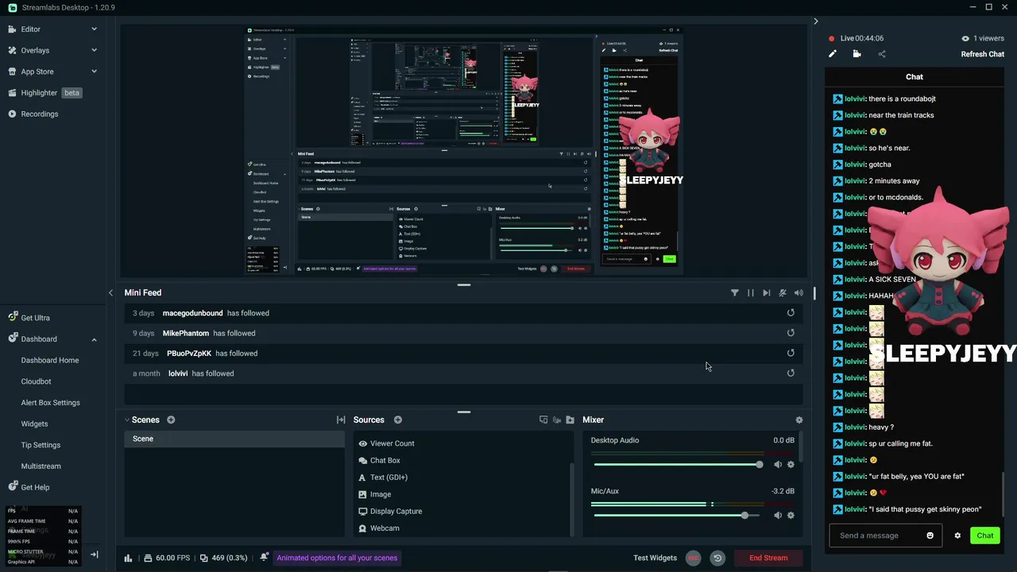Collapse the Scenes panel chevron
Image resolution: width=1017 pixels, height=572 pixels.
pos(126,419)
